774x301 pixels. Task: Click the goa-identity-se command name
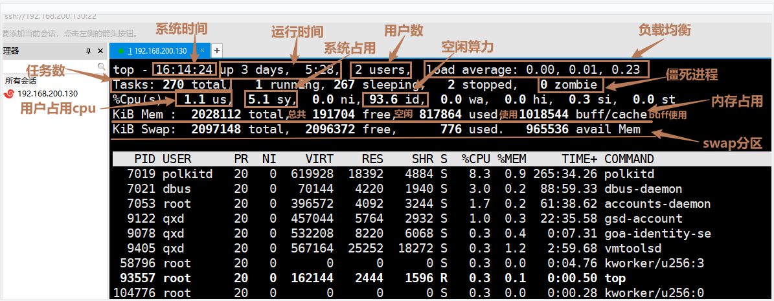click(x=658, y=234)
